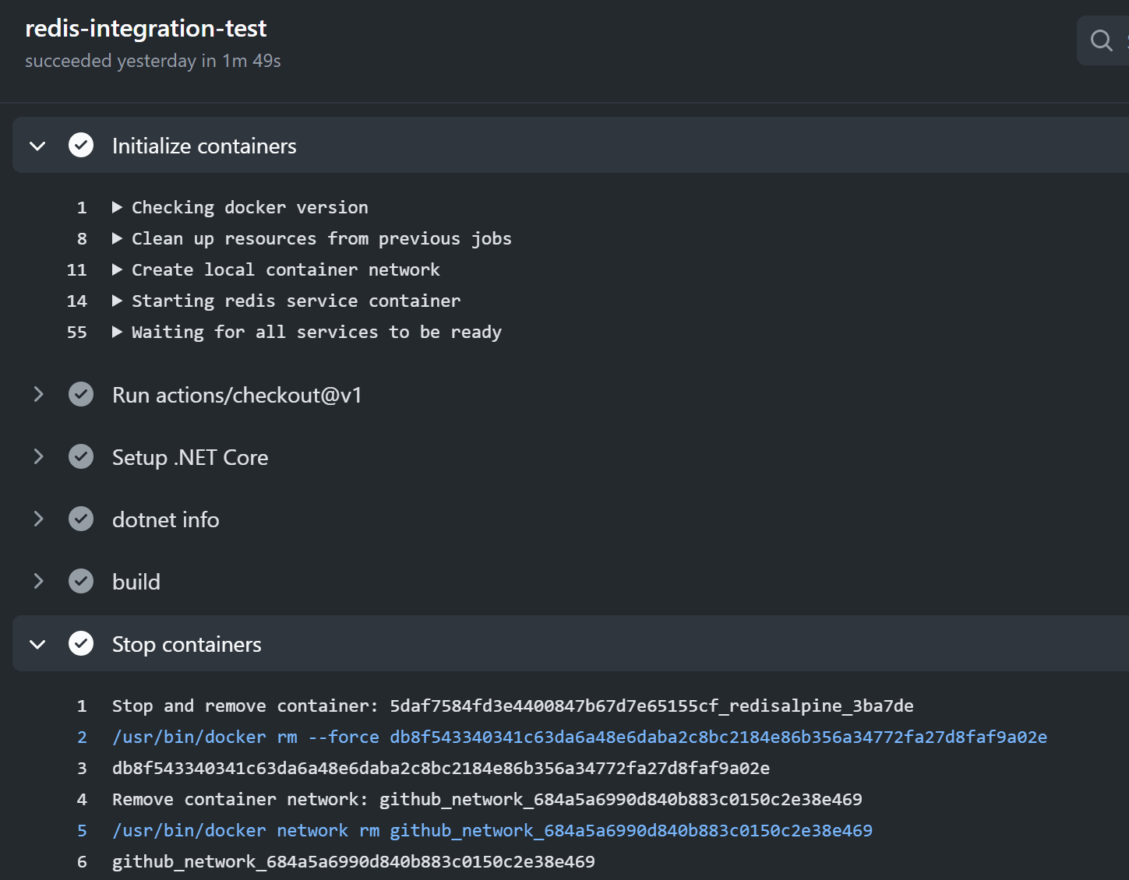Viewport: 1129px width, 880px height.
Task: Click check icon next to Run actions/checkout@v1
Action: (81, 395)
